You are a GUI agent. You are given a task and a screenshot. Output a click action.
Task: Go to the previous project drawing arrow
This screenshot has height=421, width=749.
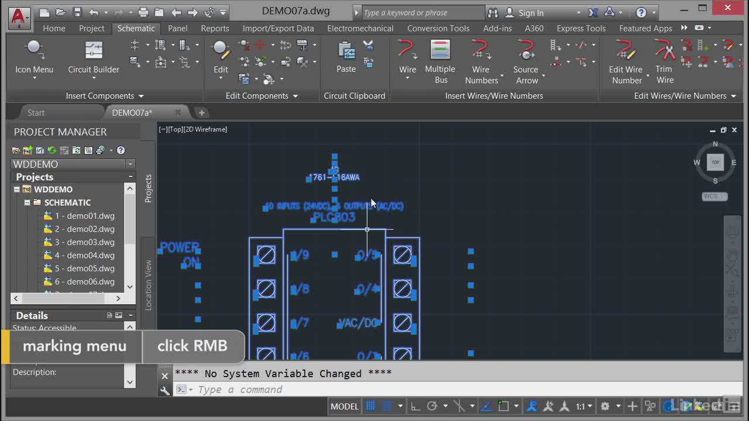pos(176,12)
